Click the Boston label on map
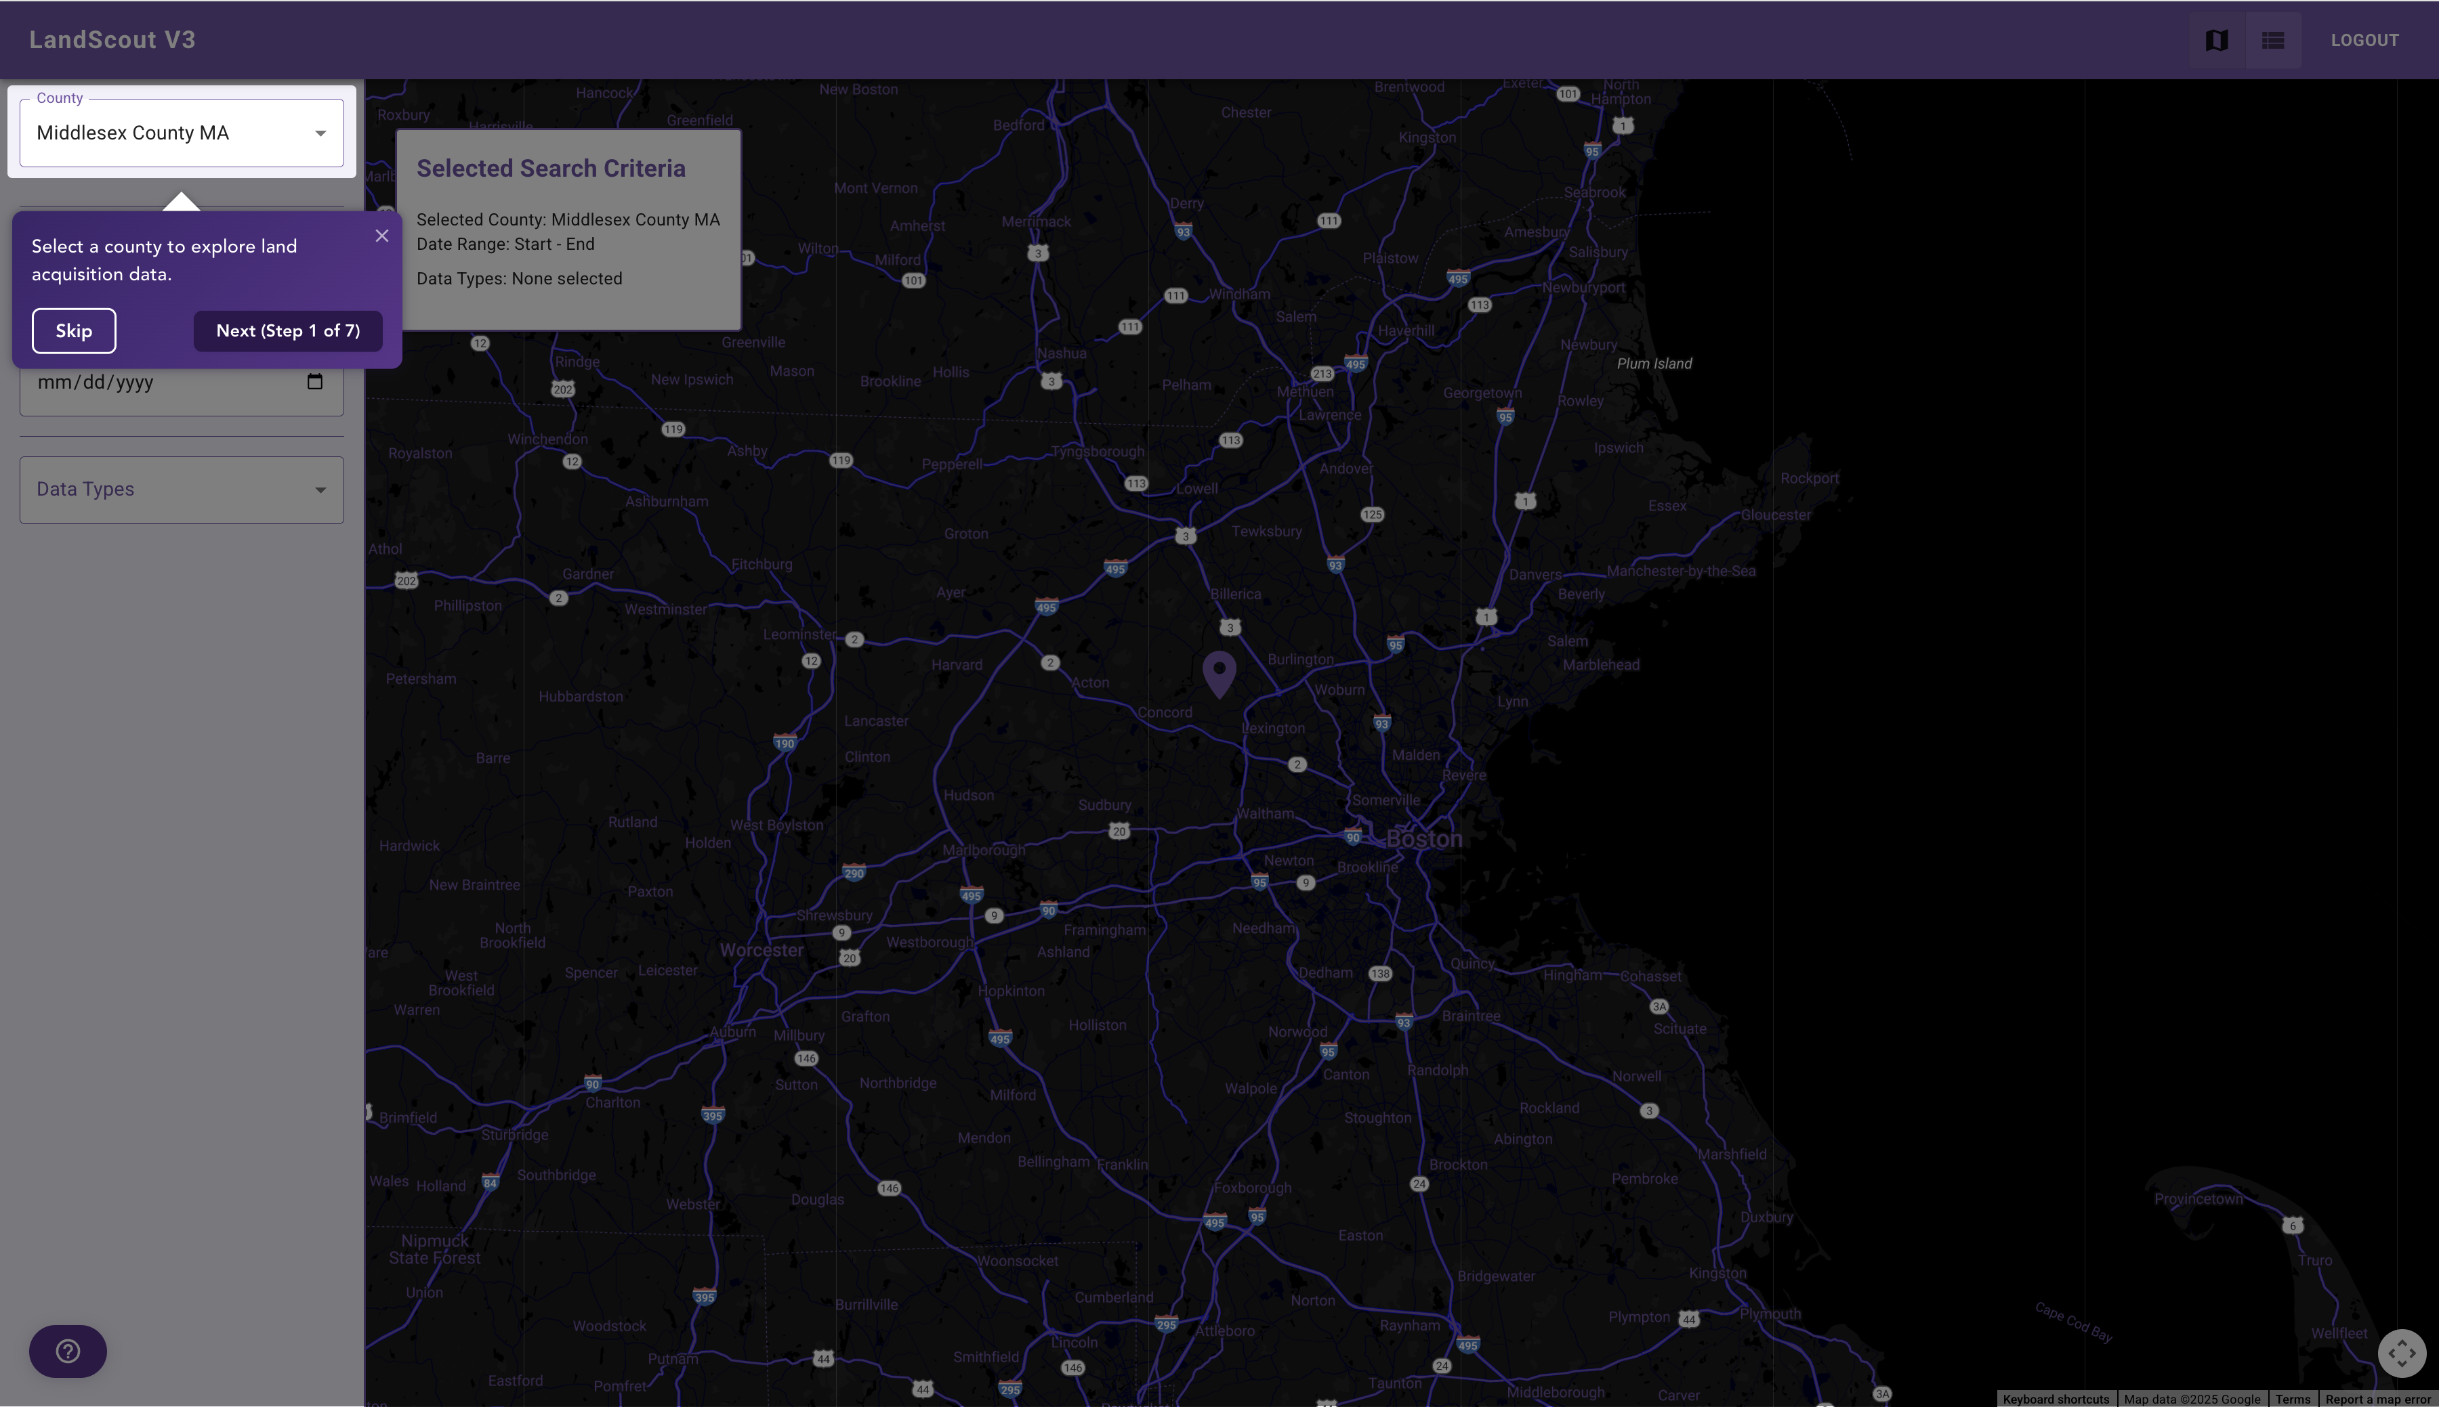This screenshot has height=1407, width=2439. tap(1424, 839)
